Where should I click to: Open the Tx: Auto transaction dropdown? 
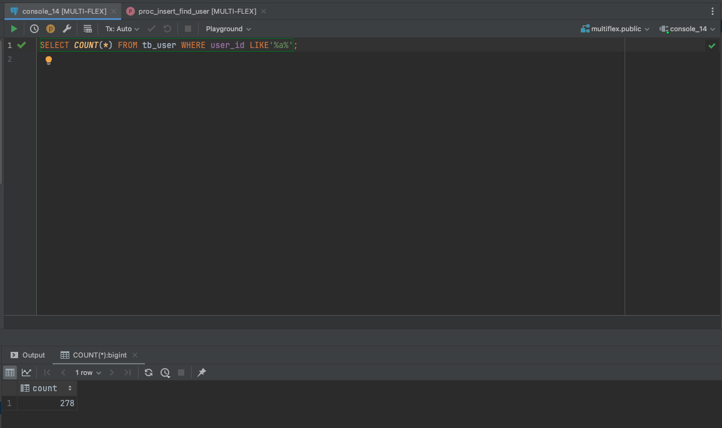coord(122,29)
